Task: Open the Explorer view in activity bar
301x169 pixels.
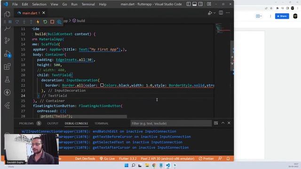Action: (x=7, y=14)
